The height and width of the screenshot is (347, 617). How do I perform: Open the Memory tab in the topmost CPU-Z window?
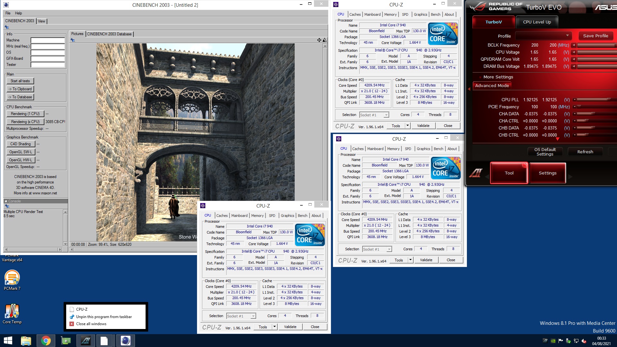coord(390,14)
